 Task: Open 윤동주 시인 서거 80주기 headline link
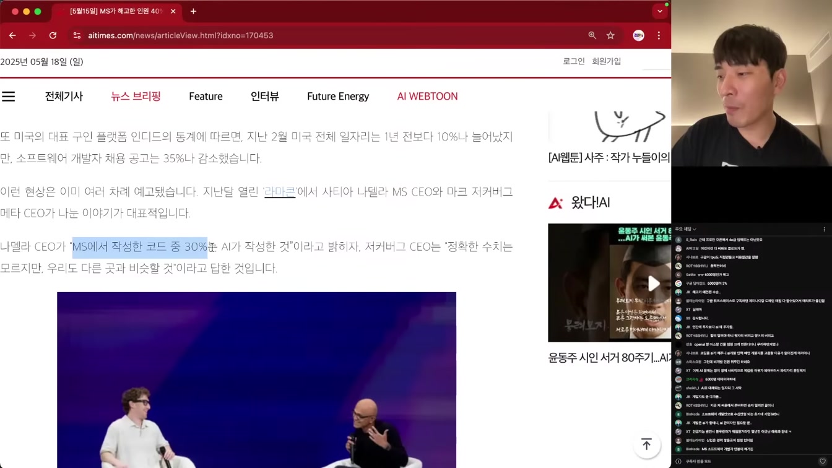point(609,358)
